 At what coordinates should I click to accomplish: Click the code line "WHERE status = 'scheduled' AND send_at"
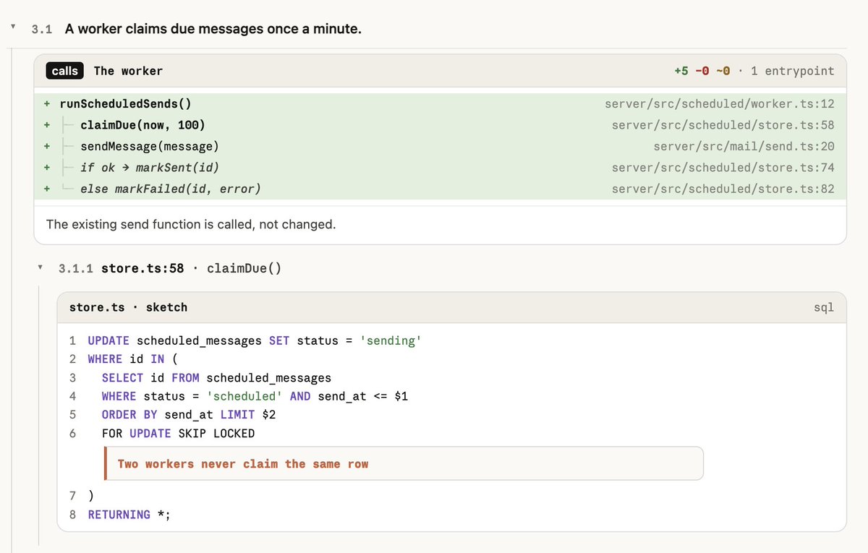coord(255,396)
